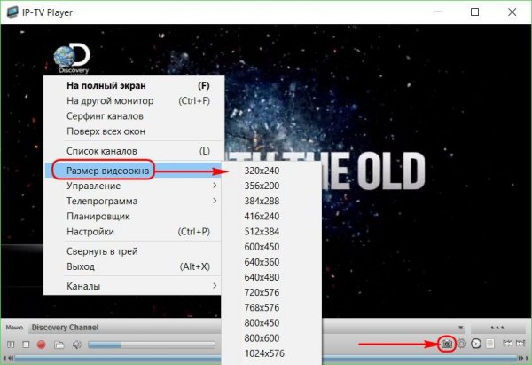
Task: Mute sound using the speaker icon
Action: click(76, 344)
